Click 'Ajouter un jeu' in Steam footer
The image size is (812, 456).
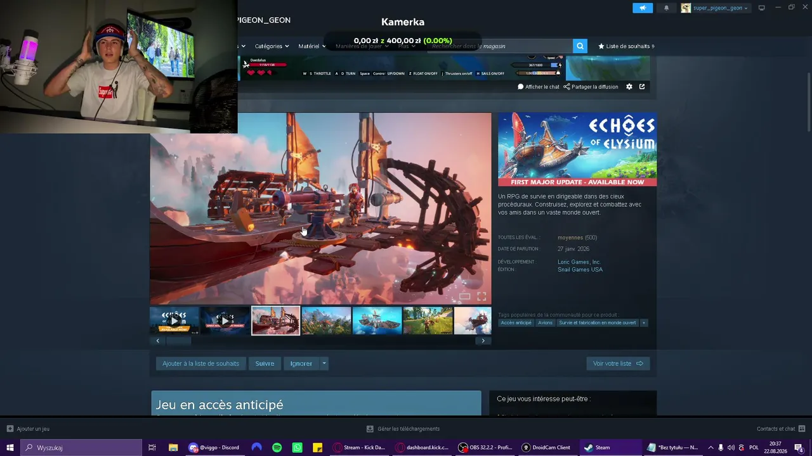[28, 429]
